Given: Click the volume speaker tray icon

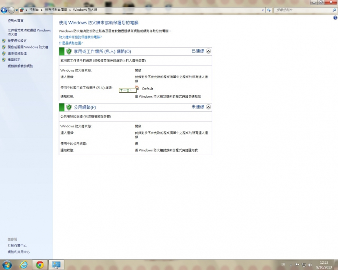Looking at the screenshot, I should tap(310, 265).
